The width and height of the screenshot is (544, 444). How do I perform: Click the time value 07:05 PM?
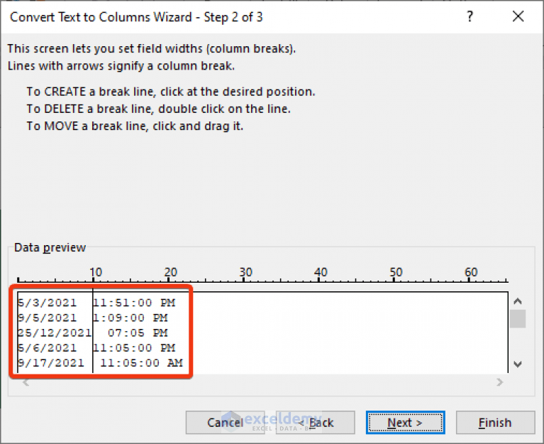(138, 333)
